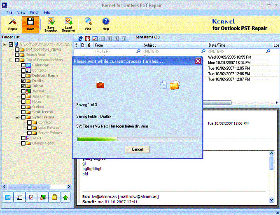The width and height of the screenshot is (280, 215).
Task: Click the calendar icon in bottom shortcut bar
Action: pos(8,197)
